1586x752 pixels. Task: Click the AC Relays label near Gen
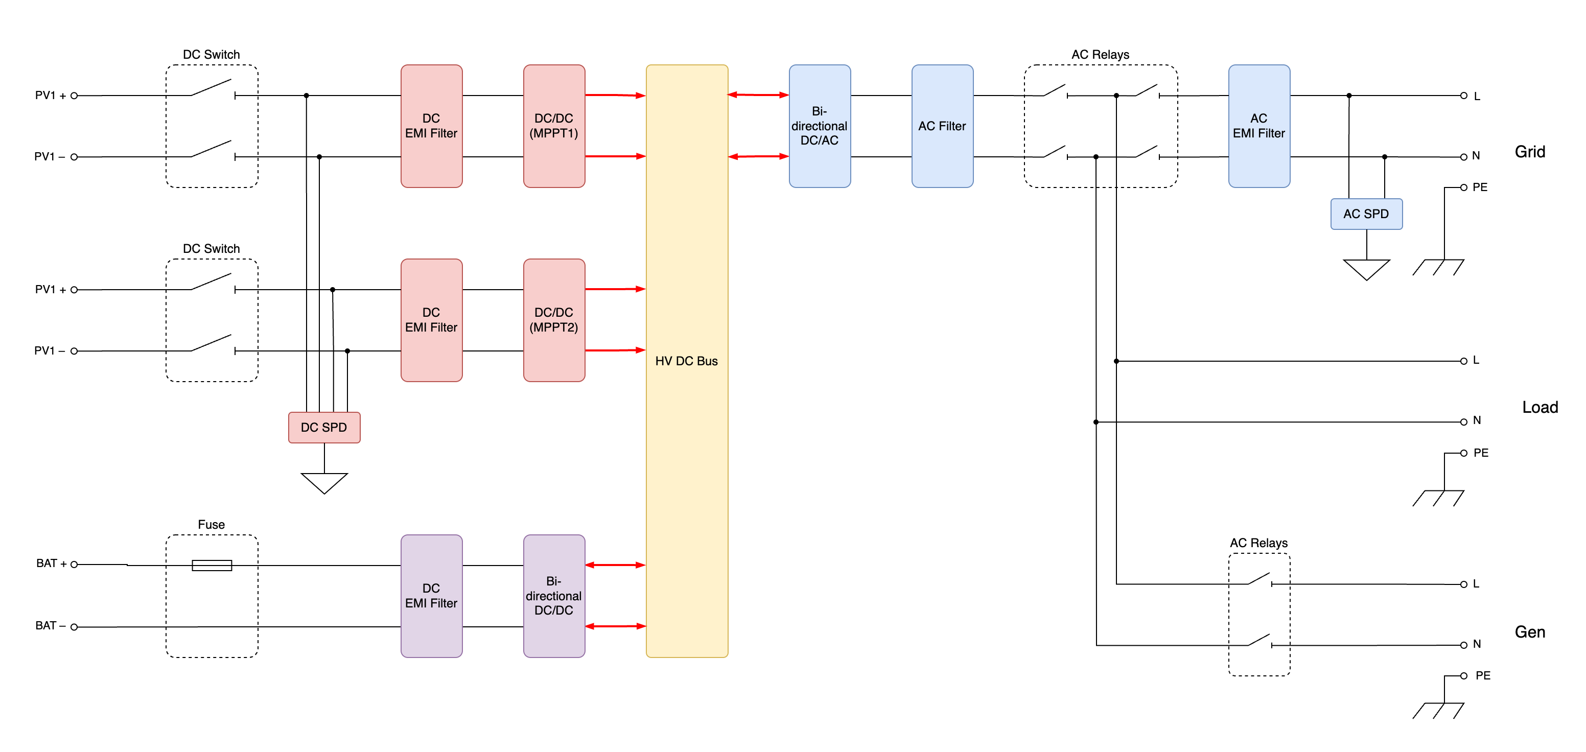[x=1258, y=543]
